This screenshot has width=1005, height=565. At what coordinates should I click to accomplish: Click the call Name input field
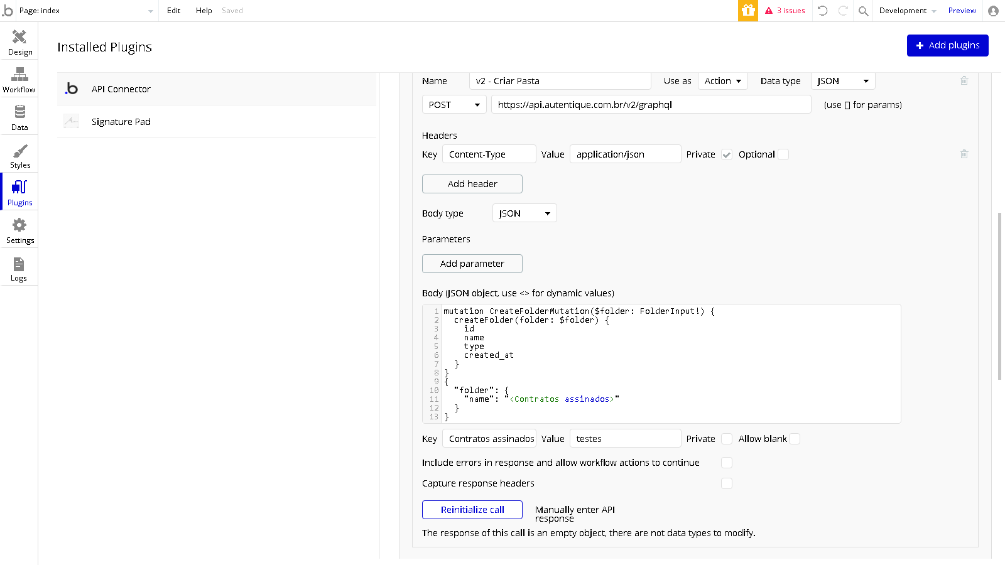[560, 81]
